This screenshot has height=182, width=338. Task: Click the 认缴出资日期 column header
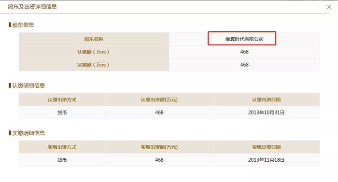267,99
